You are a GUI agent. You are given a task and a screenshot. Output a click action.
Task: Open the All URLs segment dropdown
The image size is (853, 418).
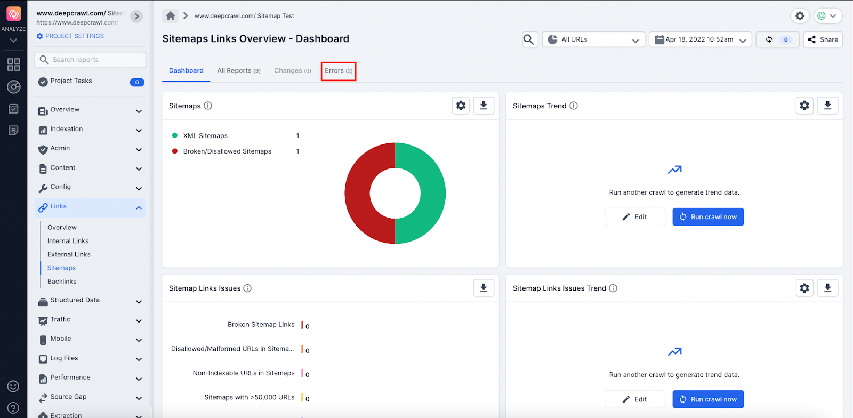[593, 39]
